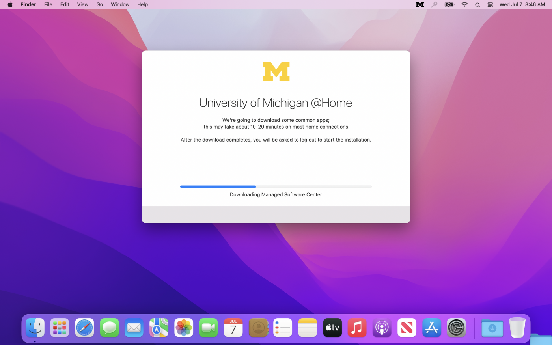Open the View menu

83,4
